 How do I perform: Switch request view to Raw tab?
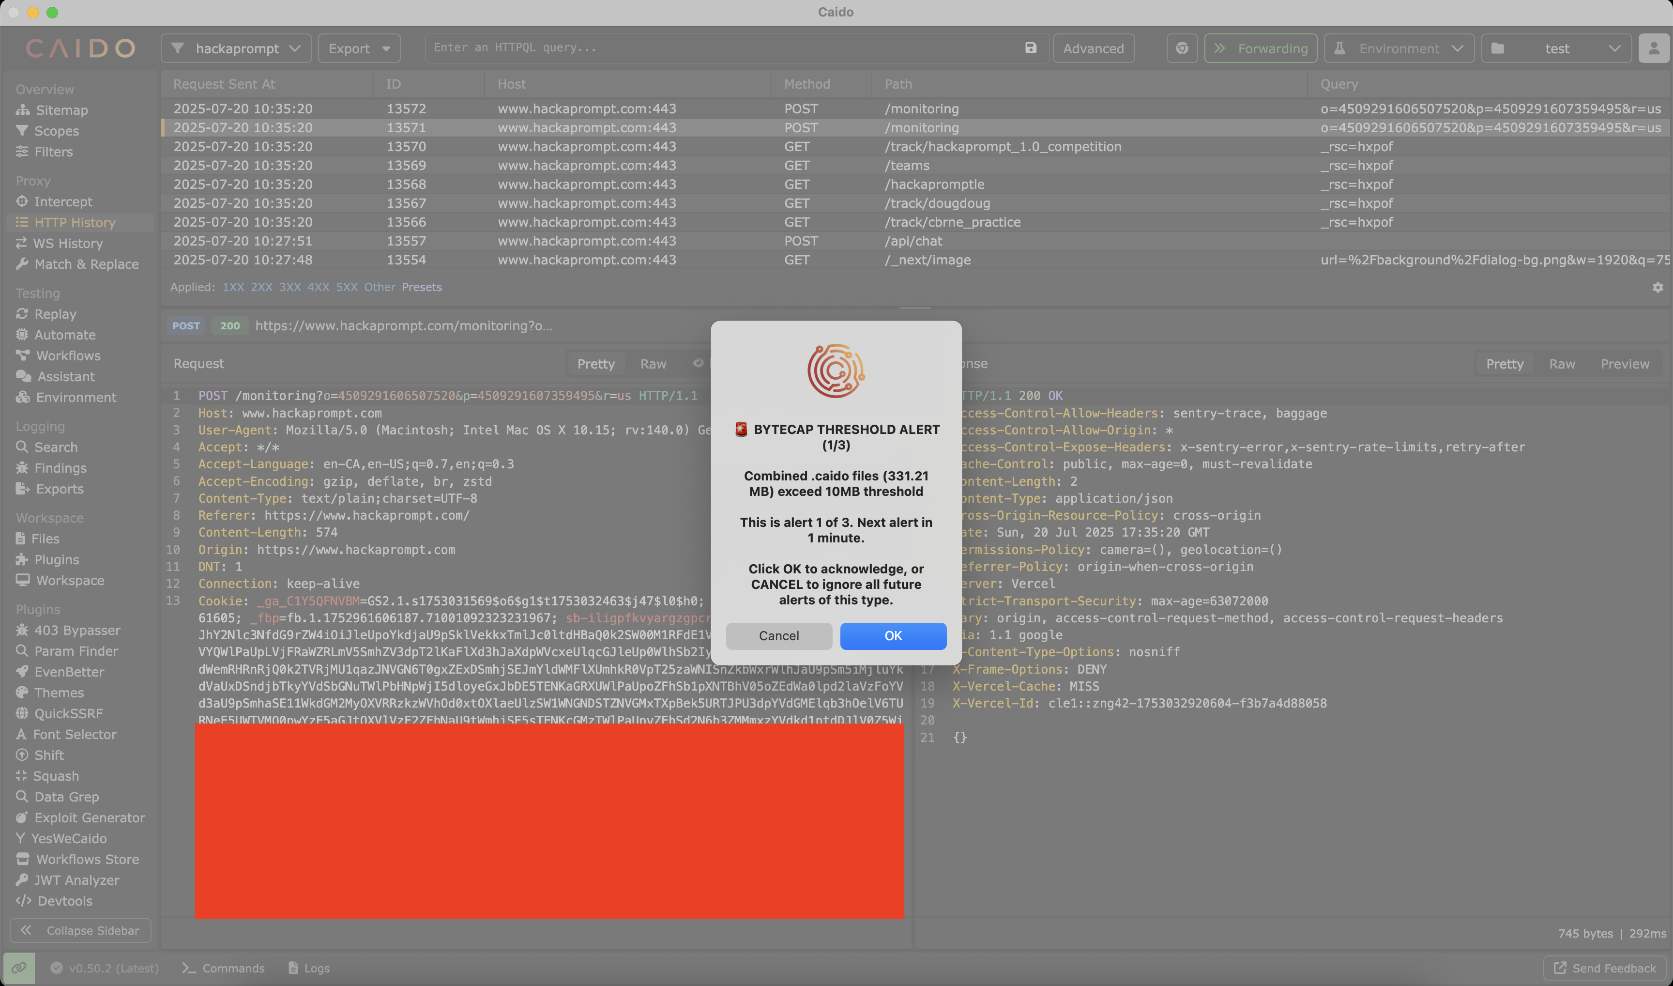(x=652, y=363)
